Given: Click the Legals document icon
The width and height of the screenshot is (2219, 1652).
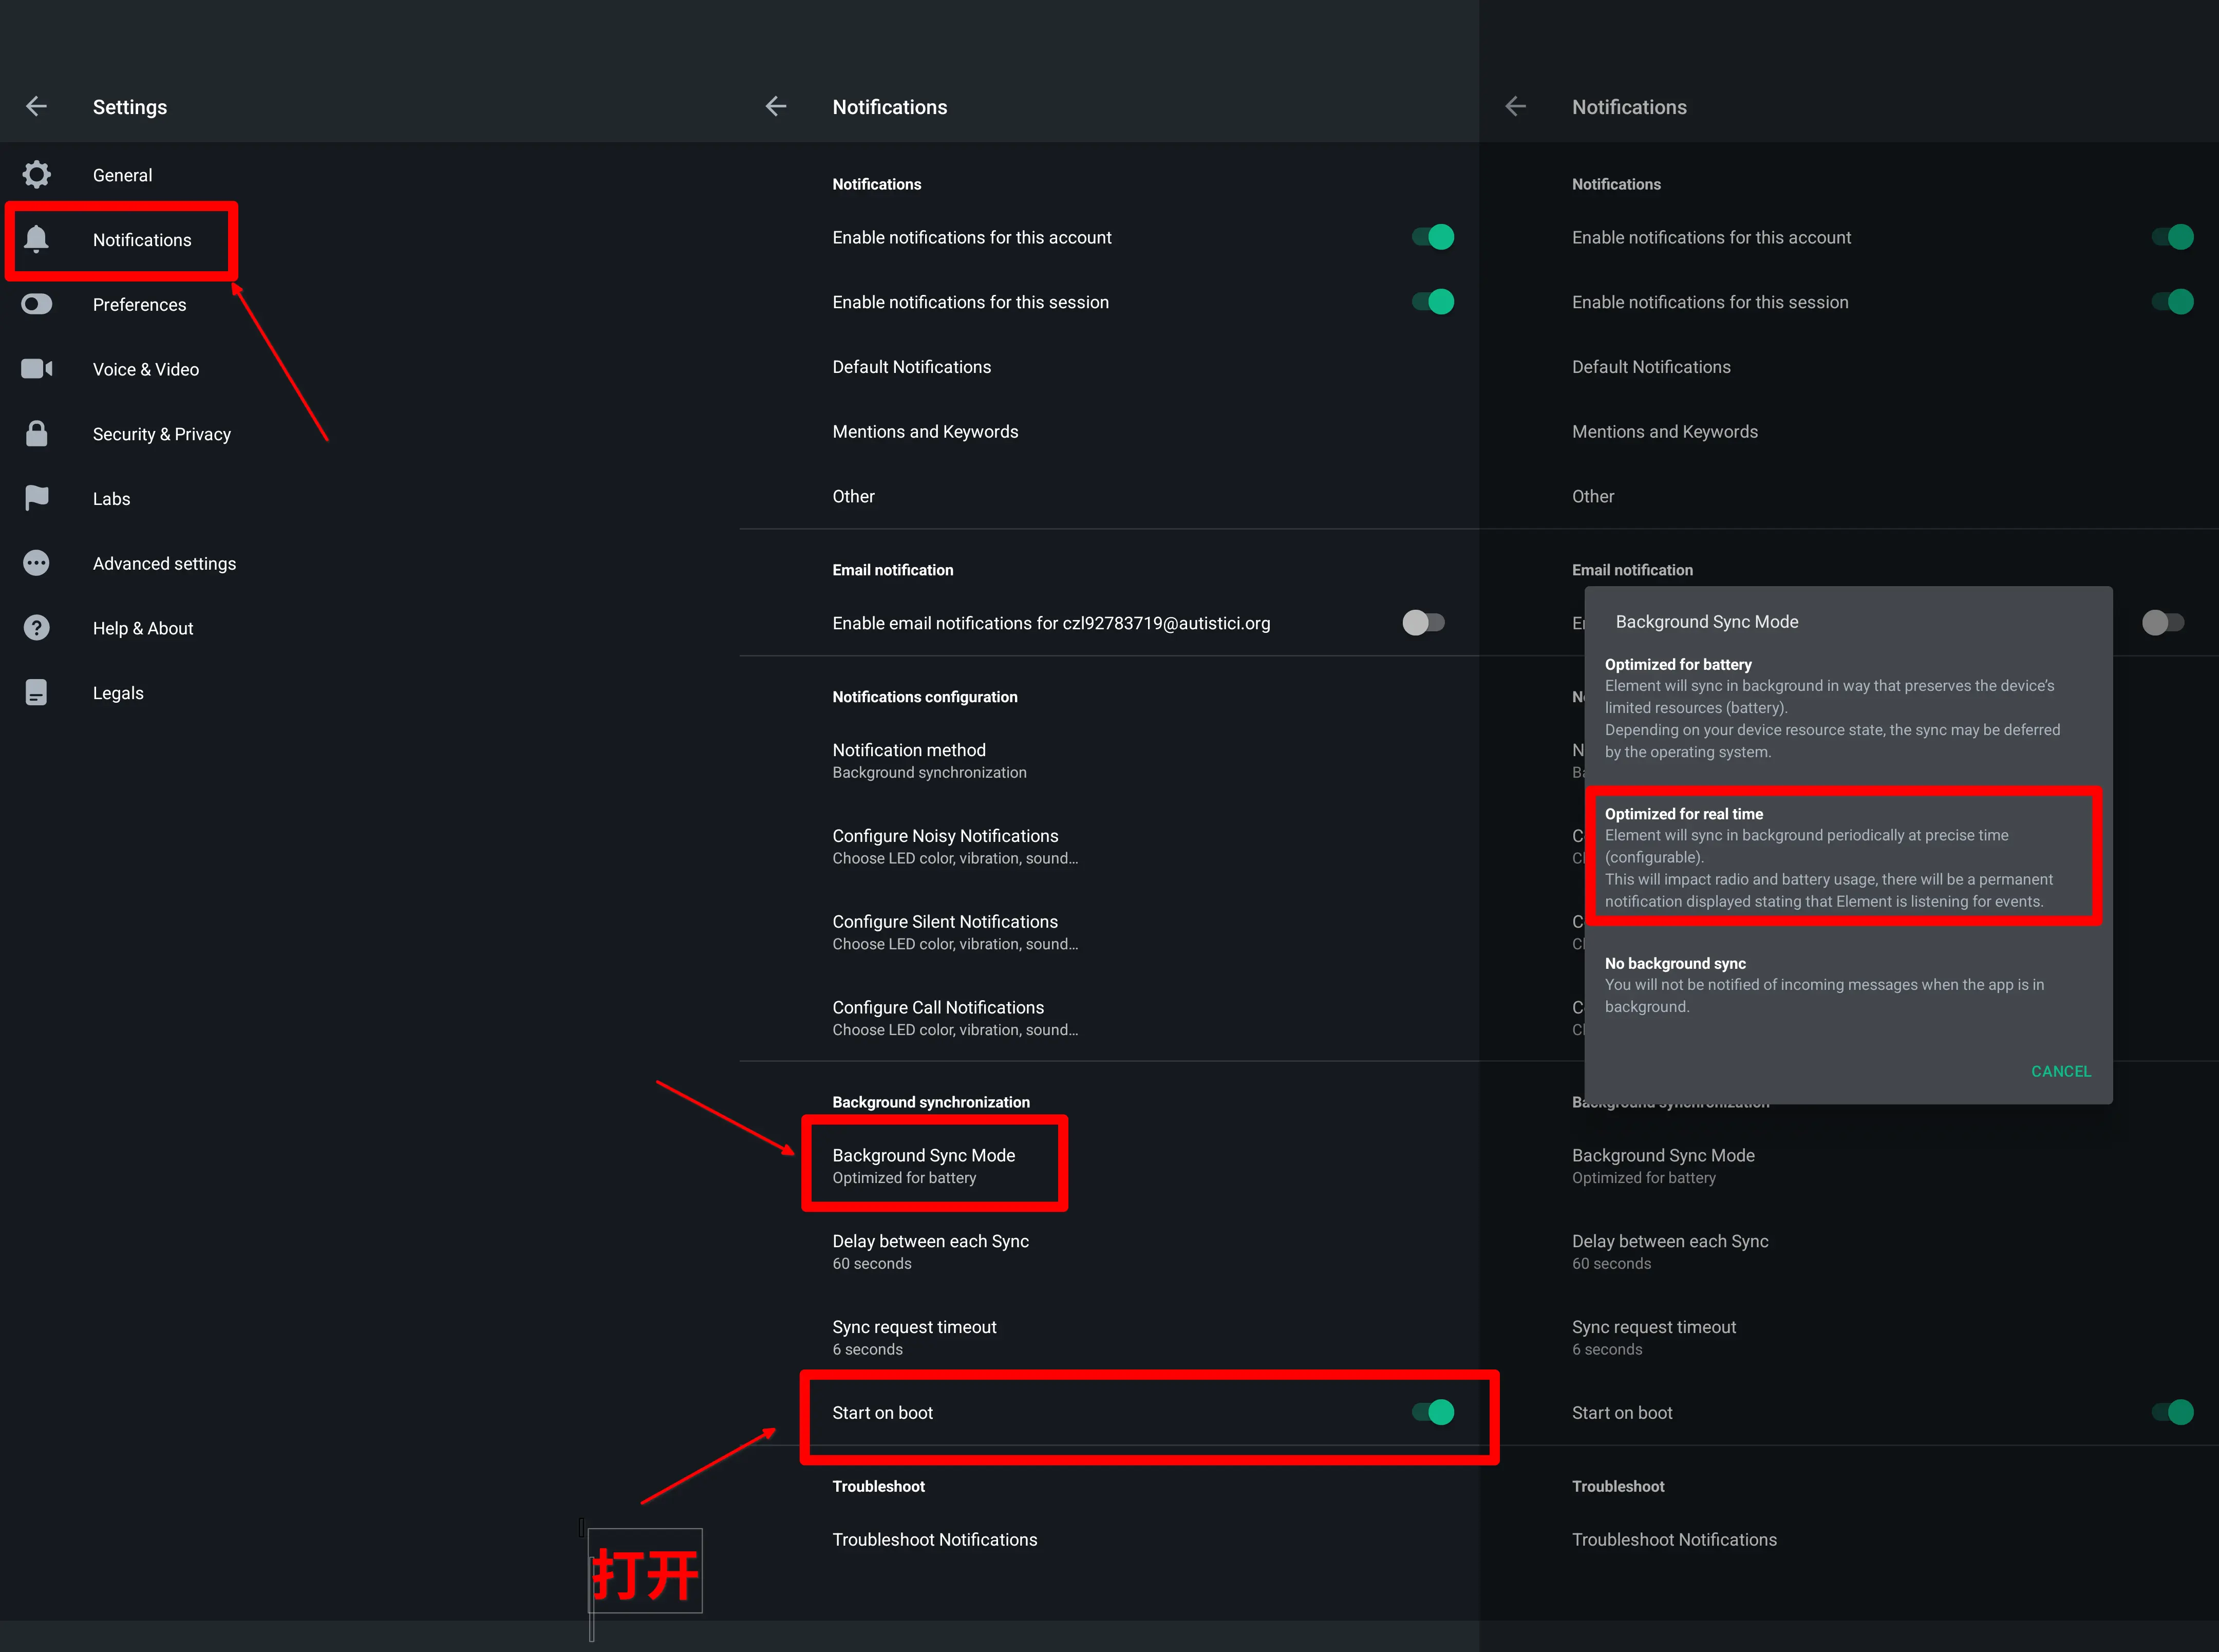Looking at the screenshot, I should pyautogui.click(x=37, y=693).
